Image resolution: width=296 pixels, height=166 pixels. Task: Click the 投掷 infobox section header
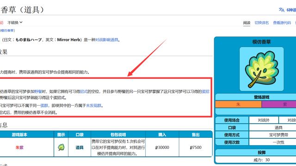[x=261, y=153]
